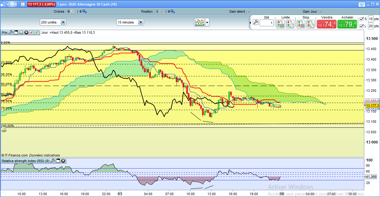This screenshot has width=380, height=197.
Task: Expand the indicator icon dropdown arrow
Action: point(207,22)
